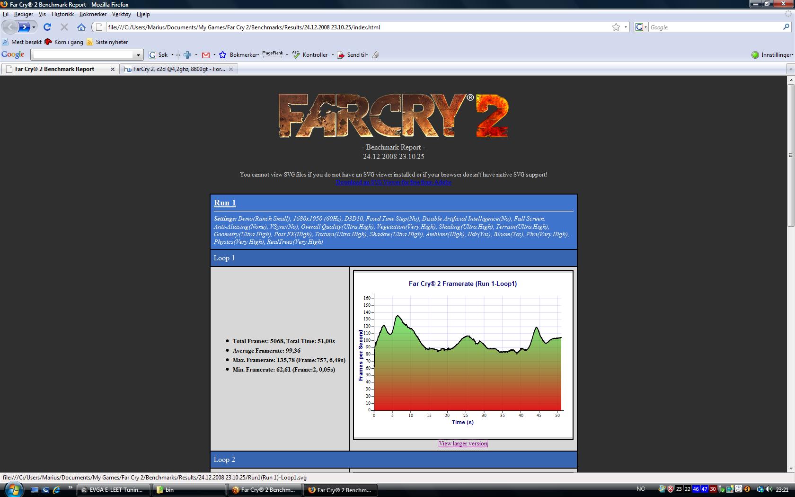Click the Forward arrow button
Image resolution: width=795 pixels, height=497 pixels.
coord(24,27)
